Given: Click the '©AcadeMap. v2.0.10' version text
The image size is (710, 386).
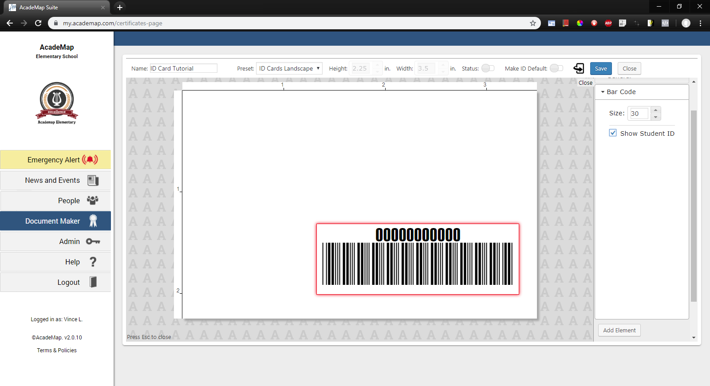Looking at the screenshot, I should coord(57,338).
